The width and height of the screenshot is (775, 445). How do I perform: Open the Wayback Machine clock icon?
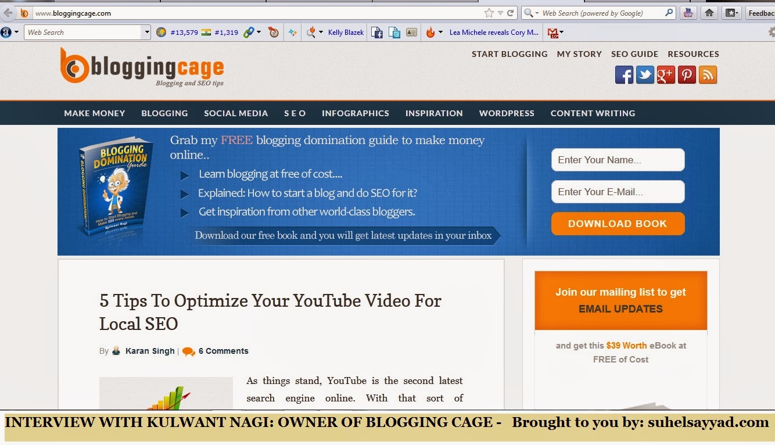pyautogui.click(x=274, y=33)
